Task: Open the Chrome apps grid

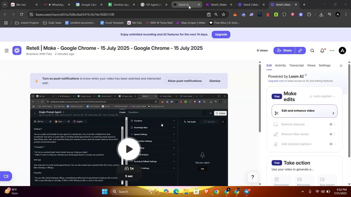Action: [x=6, y=23]
